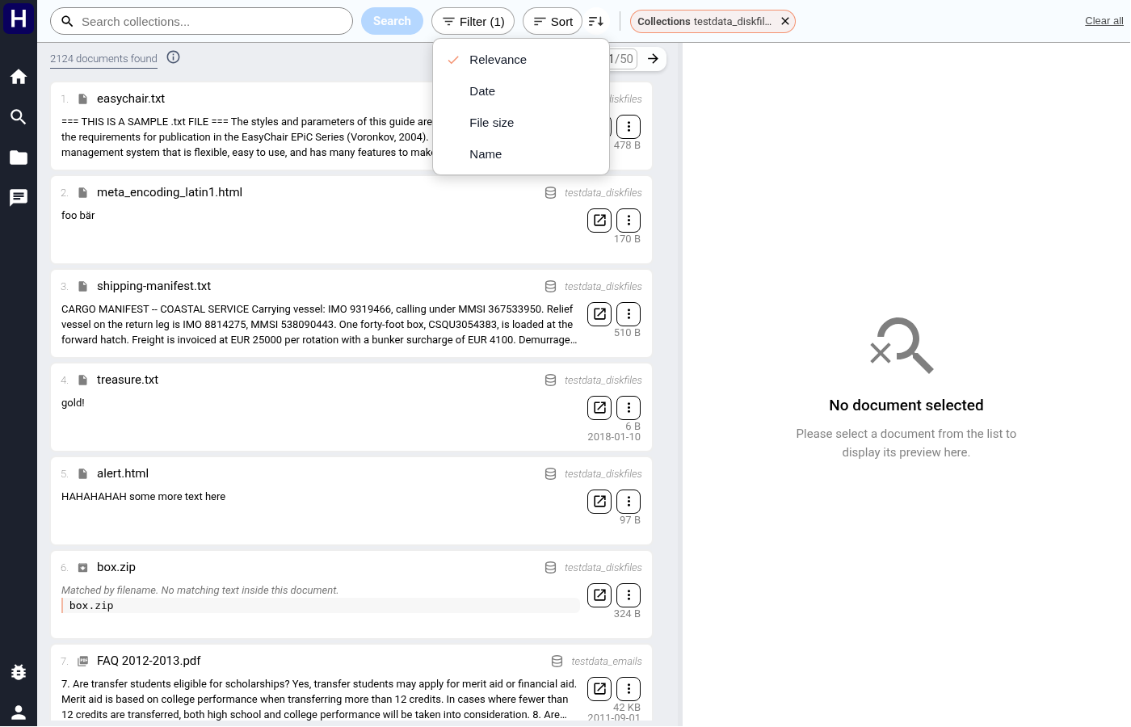Viewport: 1131px width, 727px height.
Task: Open shipping-manifest.txt in new tab icon
Action: [x=599, y=314]
